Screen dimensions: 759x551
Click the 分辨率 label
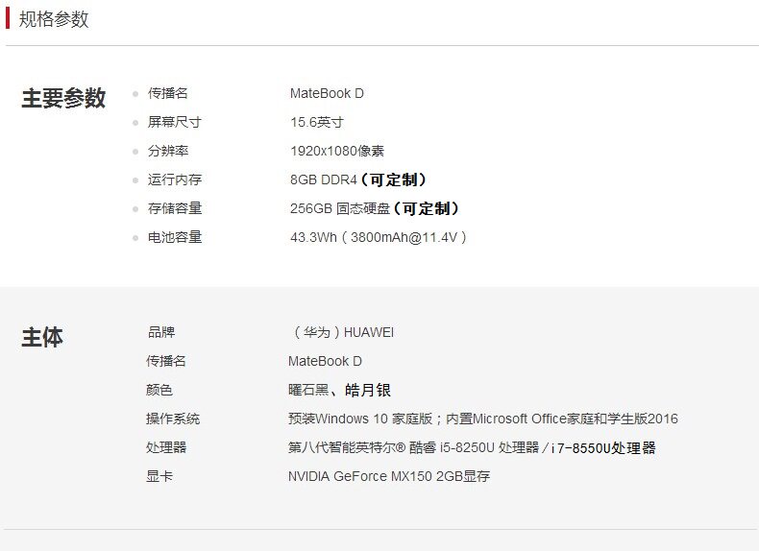[x=167, y=151]
